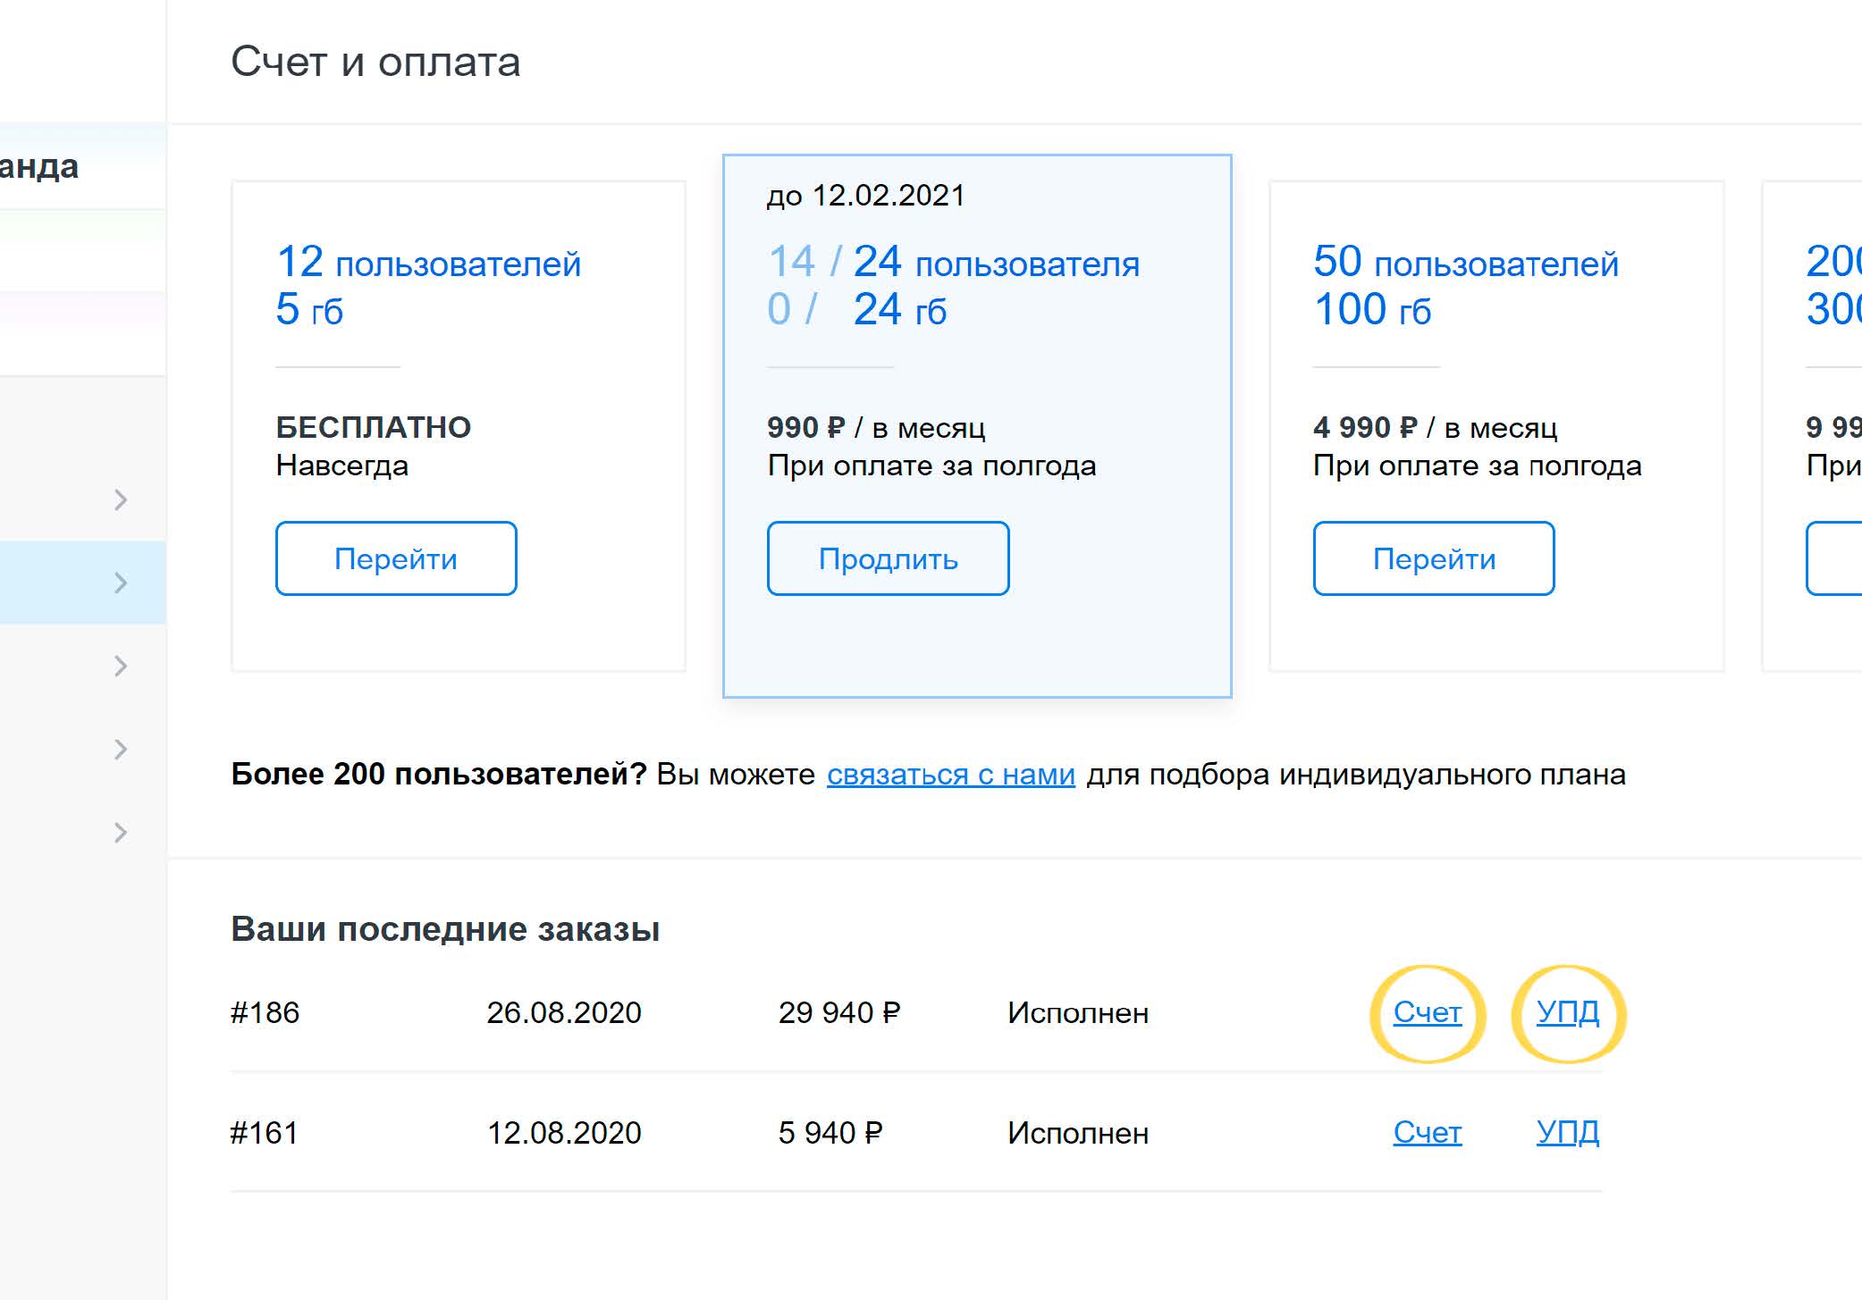Open Счет for order #161

coord(1427,1133)
